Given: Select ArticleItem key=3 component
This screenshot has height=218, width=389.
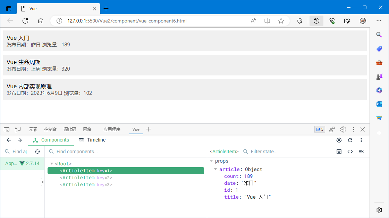Looking at the screenshot, I should (126, 184).
